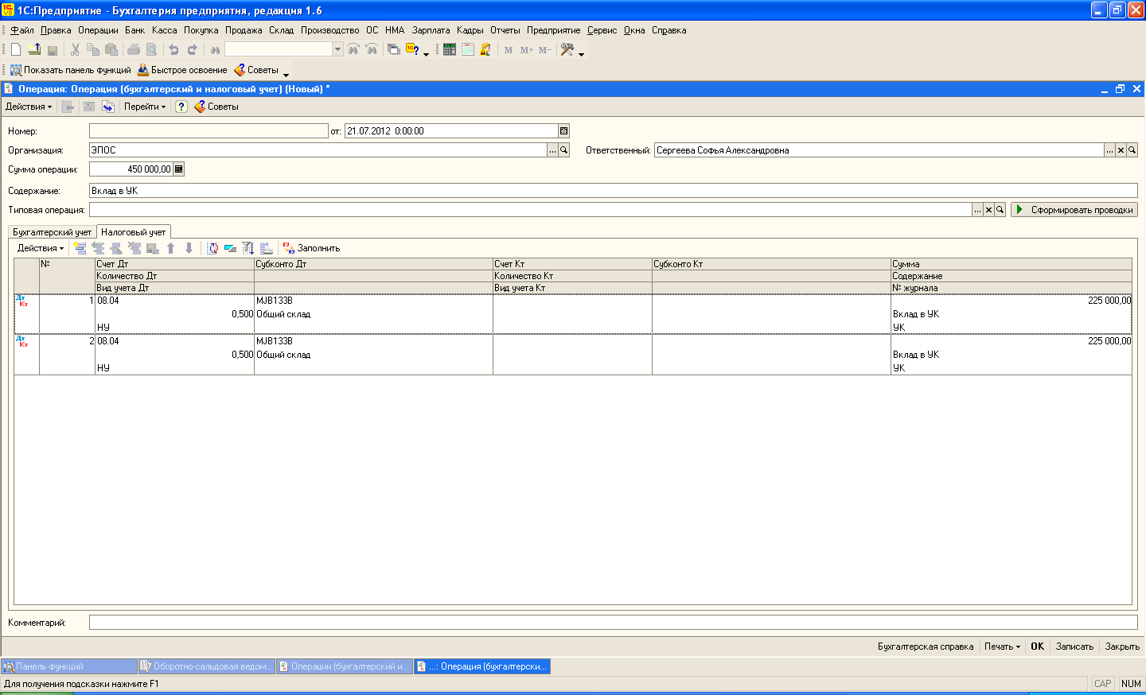Viewport: 1146px width, 695px height.
Task: Open Действия dropdown in document toolbar
Action: 29,107
